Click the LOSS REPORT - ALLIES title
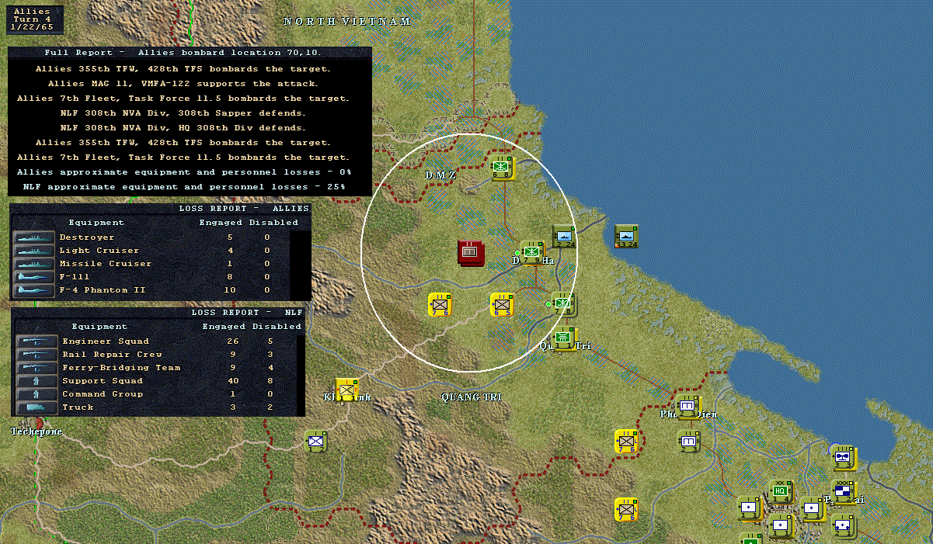 coord(244,209)
